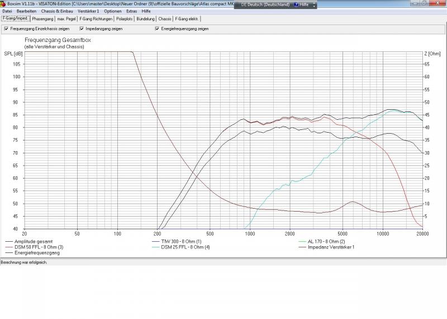Image resolution: width=447 pixels, height=319 pixels.
Task: Open the Optionen menu
Action: [113, 11]
